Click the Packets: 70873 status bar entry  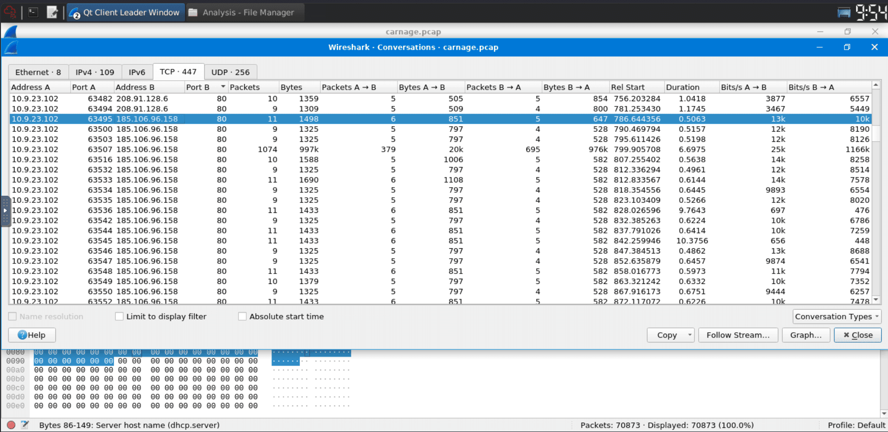(x=667, y=425)
